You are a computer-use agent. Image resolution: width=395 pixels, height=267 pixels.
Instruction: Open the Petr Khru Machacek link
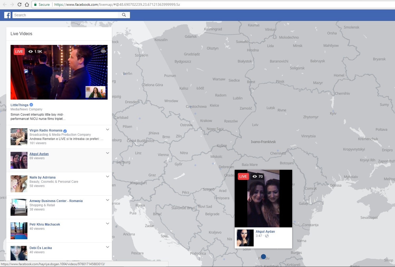tap(45, 224)
